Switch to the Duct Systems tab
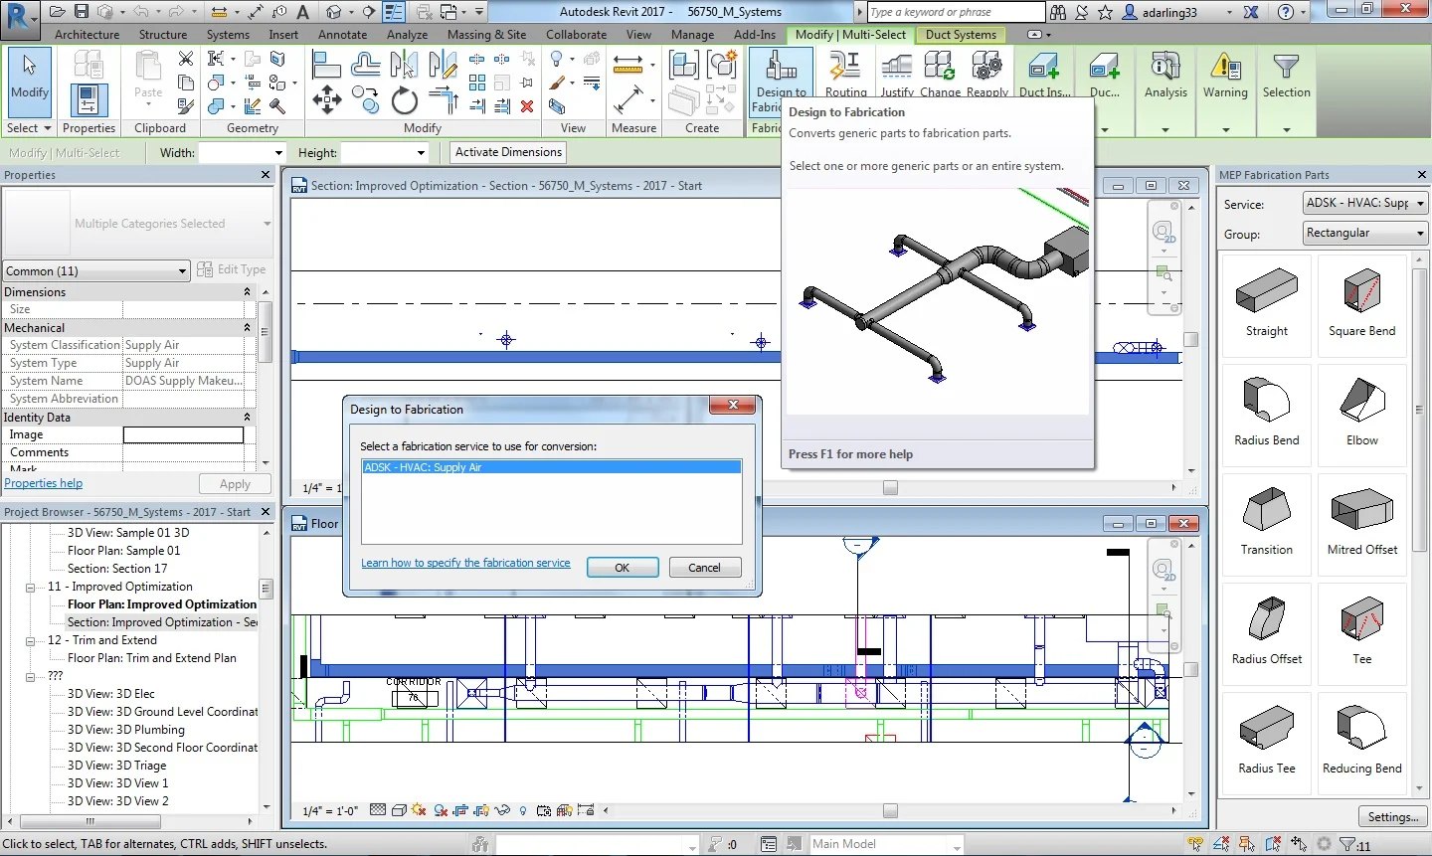 (x=961, y=34)
